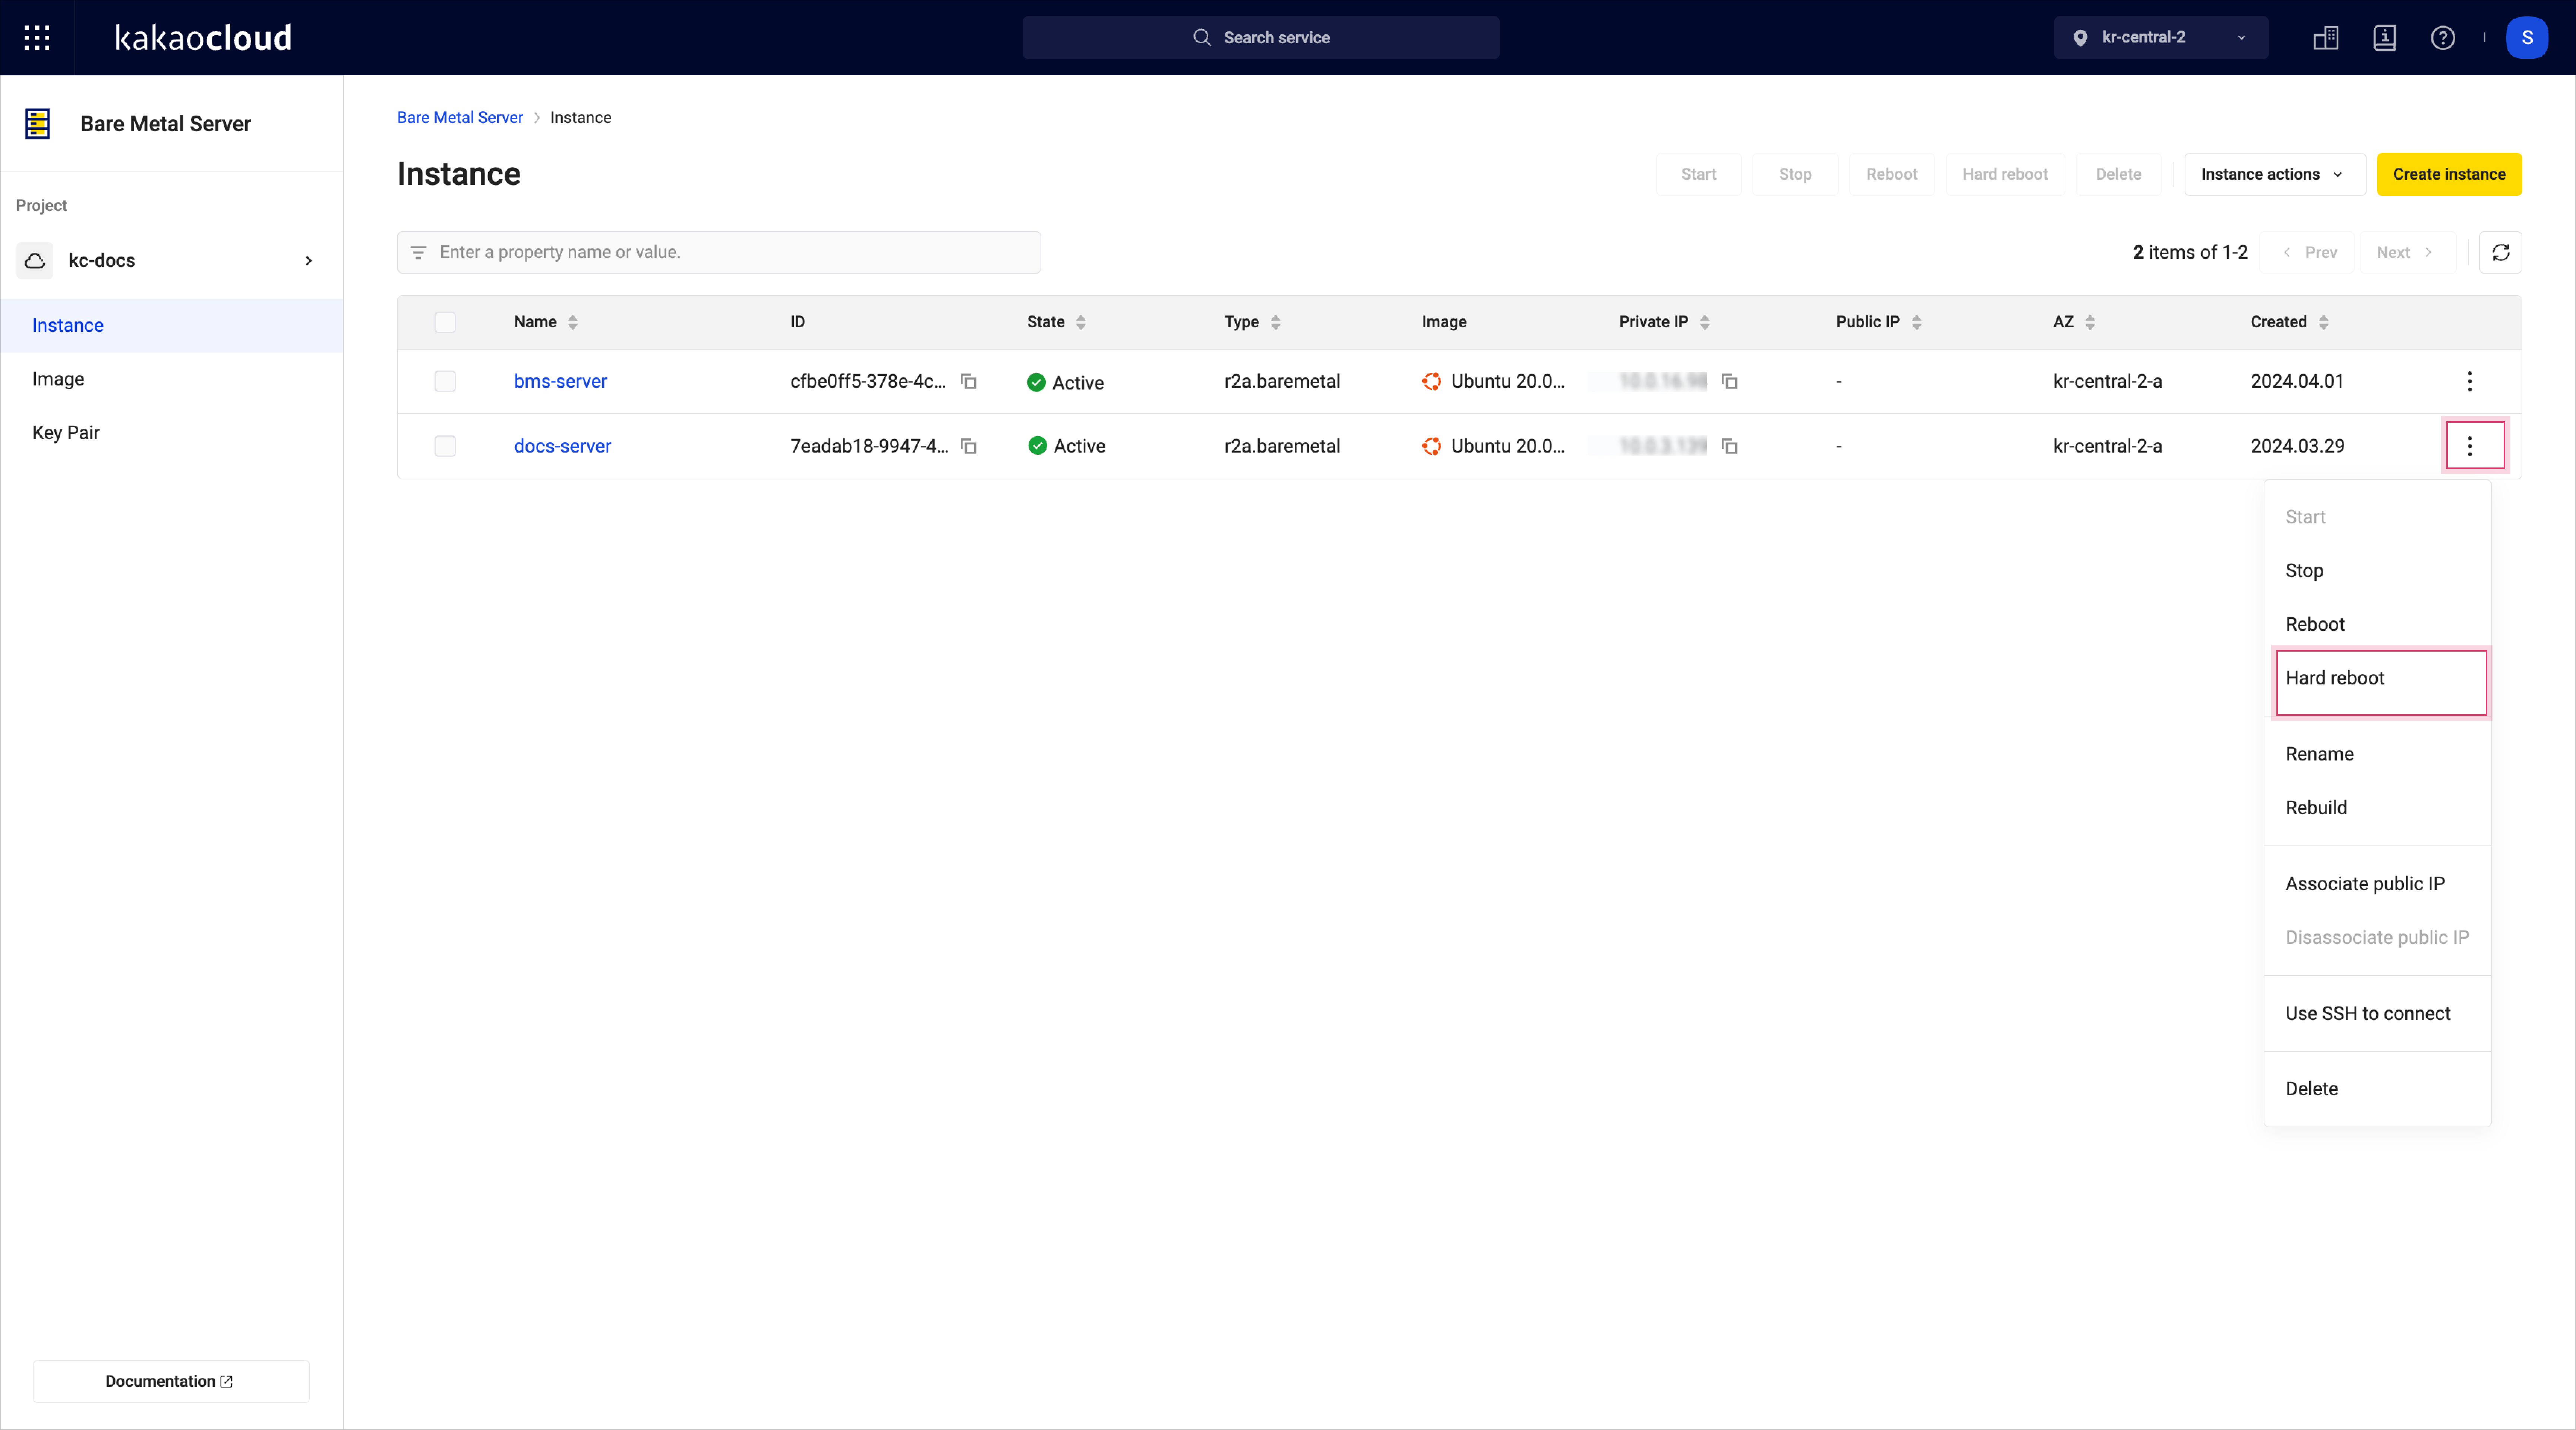This screenshot has height=1430, width=2576.
Task: Click the Active status icon for bms-server
Action: (1036, 382)
